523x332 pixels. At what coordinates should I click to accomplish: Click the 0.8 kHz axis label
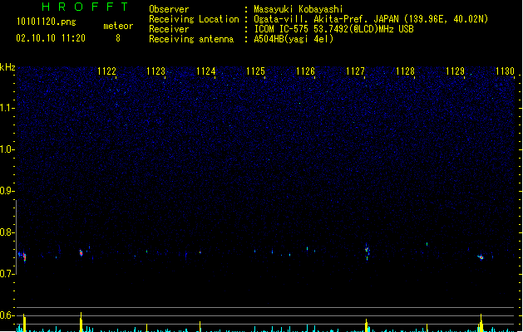point(7,232)
